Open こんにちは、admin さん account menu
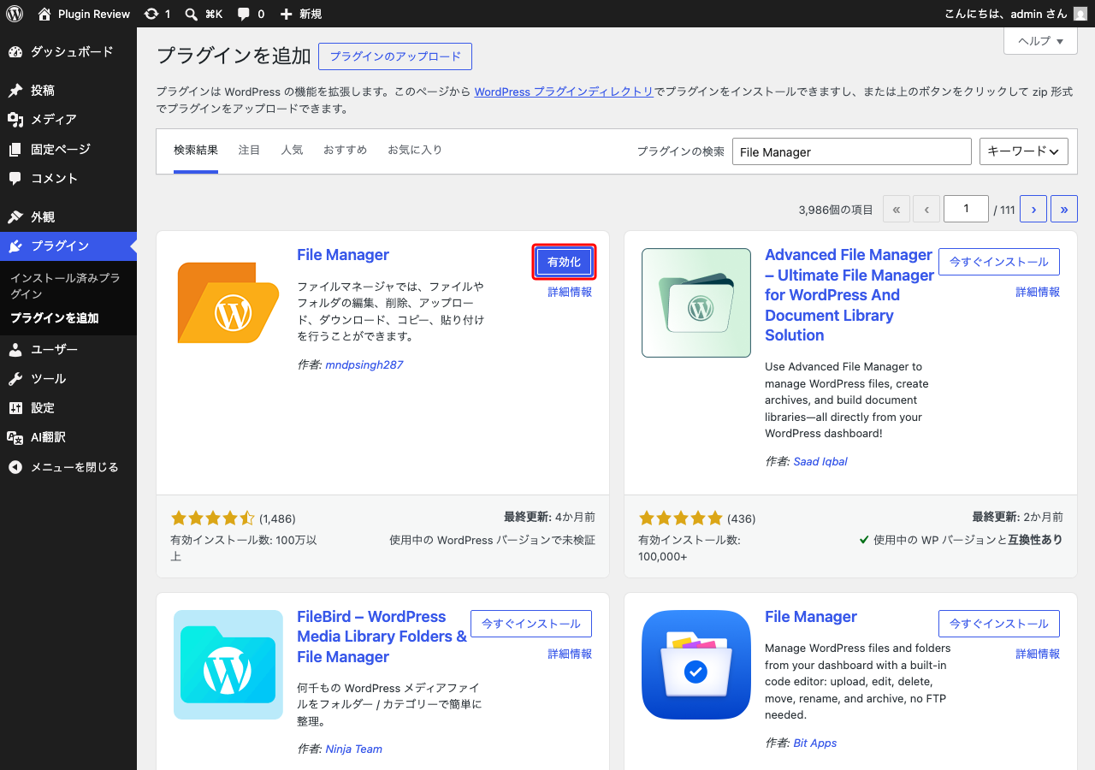 [x=1016, y=14]
